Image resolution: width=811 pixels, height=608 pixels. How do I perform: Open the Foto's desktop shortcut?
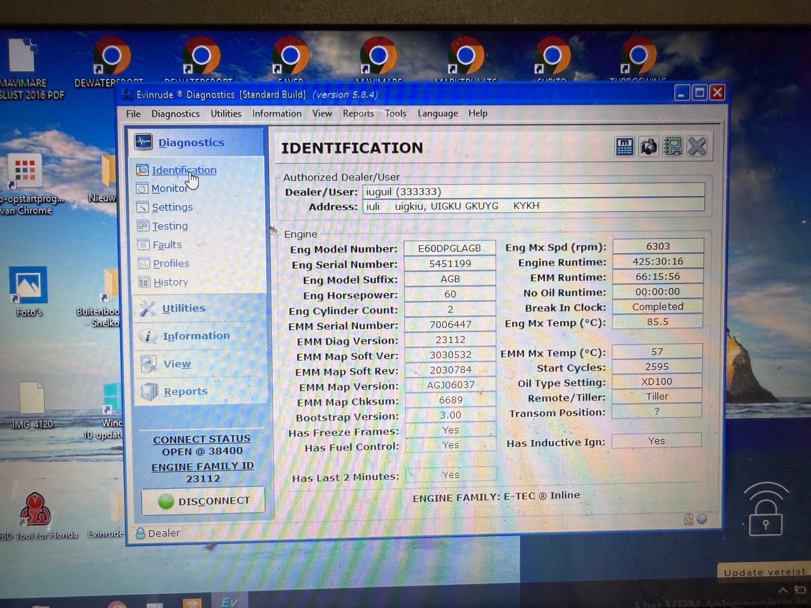point(29,290)
